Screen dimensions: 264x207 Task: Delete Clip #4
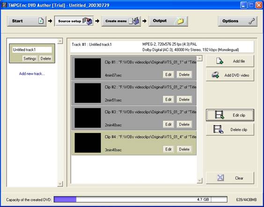(184, 149)
